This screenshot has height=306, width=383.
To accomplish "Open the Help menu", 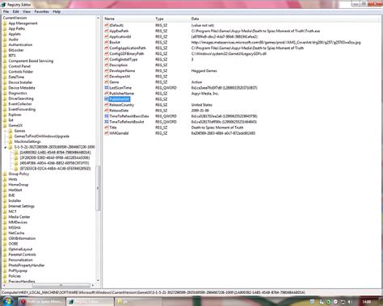I will (57, 12).
